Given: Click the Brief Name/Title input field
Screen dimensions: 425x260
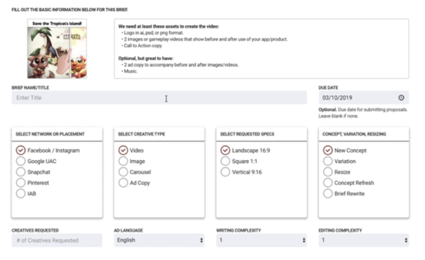Looking at the screenshot, I should 159,98.
